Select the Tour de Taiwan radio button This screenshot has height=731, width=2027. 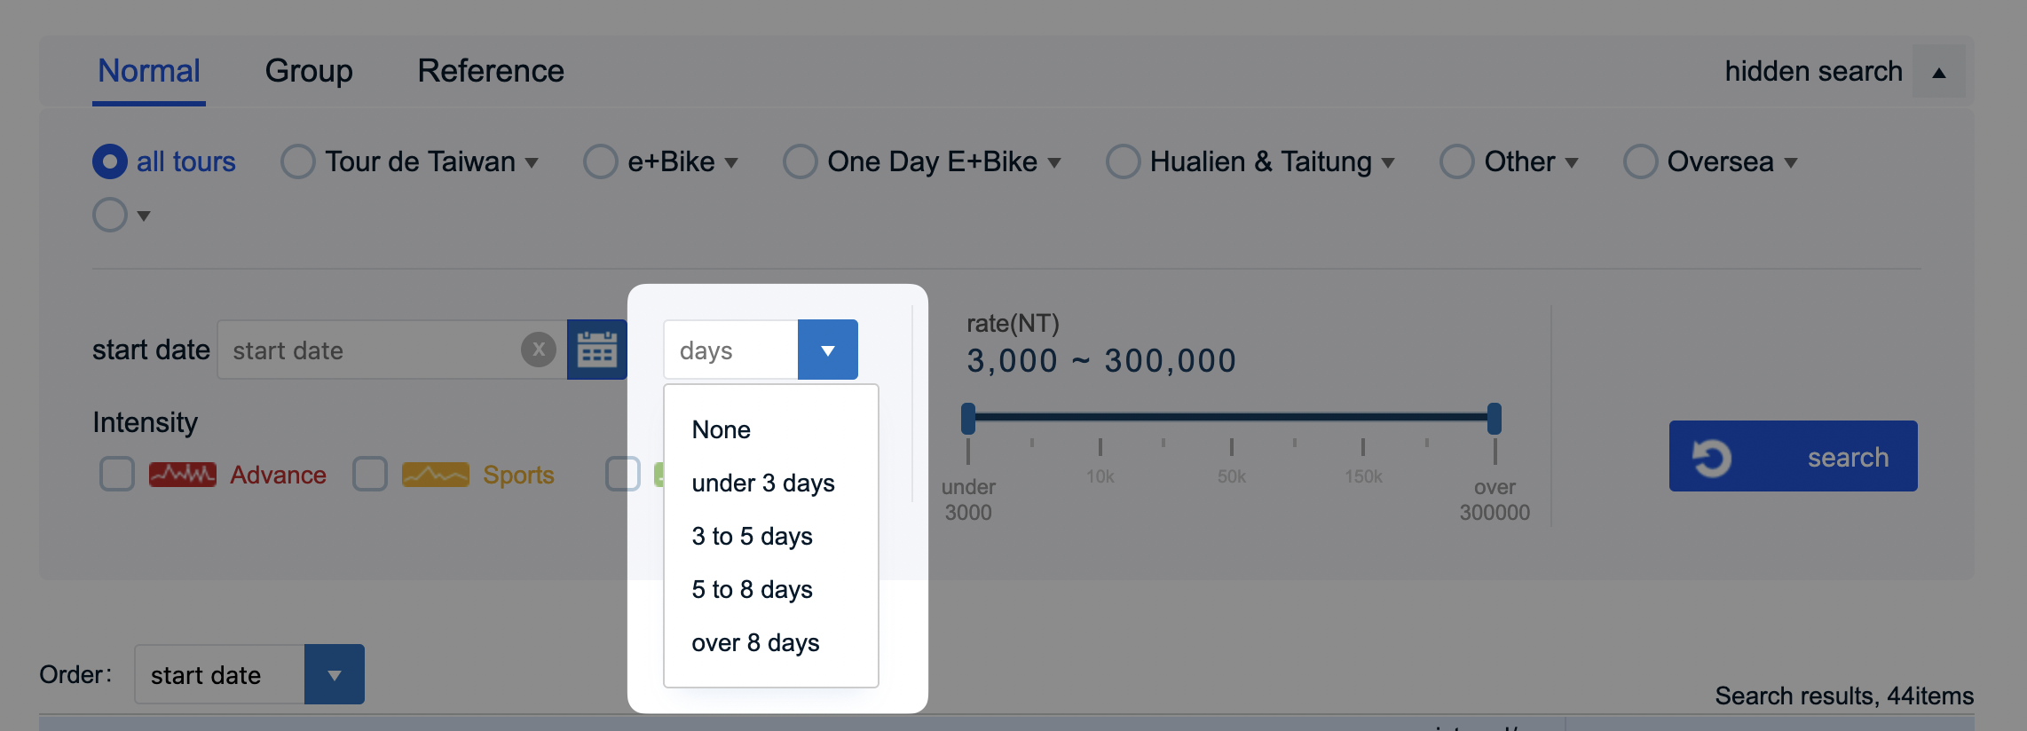tap(297, 161)
